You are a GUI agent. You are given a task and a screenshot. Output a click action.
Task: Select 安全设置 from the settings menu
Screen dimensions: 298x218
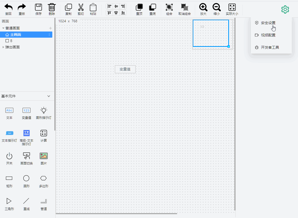click(268, 23)
